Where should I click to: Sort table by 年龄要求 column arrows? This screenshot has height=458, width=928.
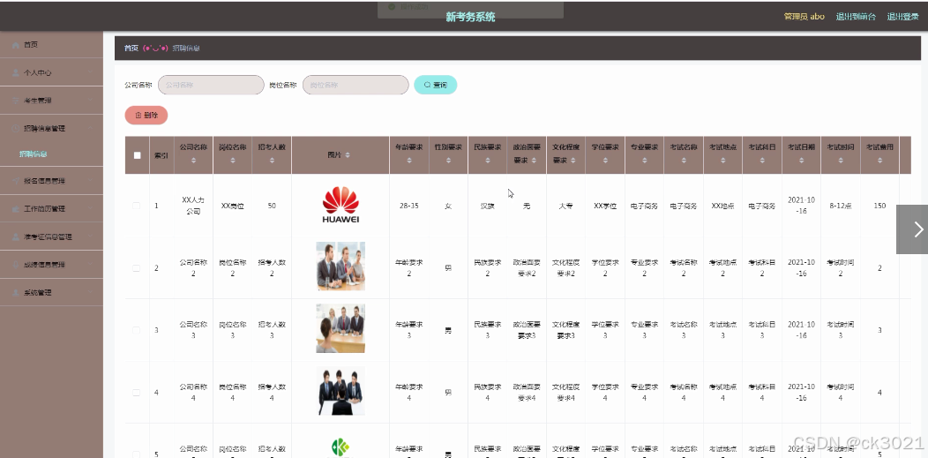point(409,161)
